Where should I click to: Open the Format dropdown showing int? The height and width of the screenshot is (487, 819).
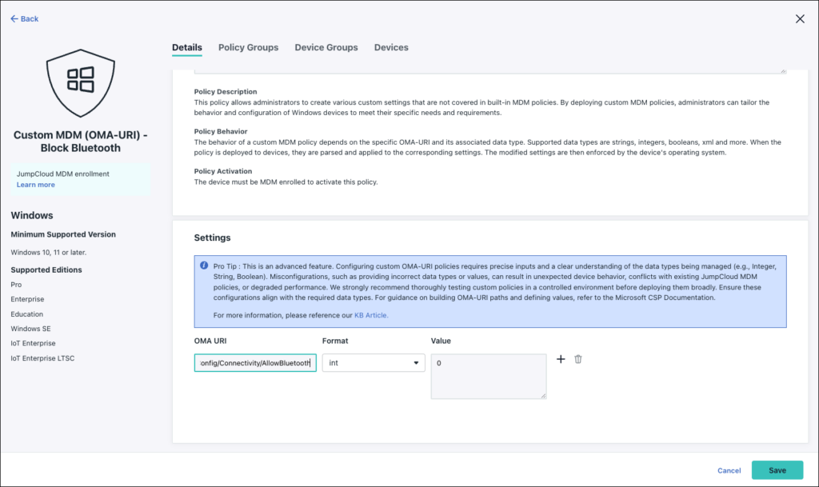(374, 362)
